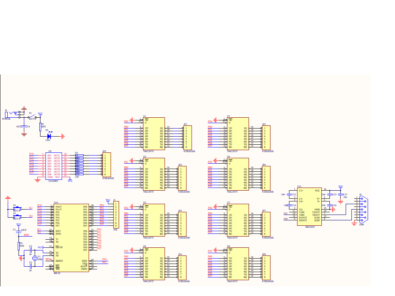Click the P27 net label beside U8
This screenshot has width=395, height=296.
click(x=210, y=251)
